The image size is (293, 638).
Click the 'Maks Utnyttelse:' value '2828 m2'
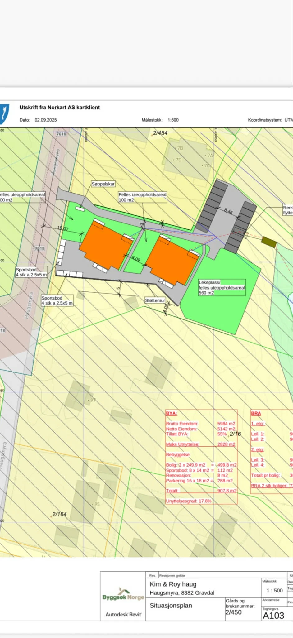tap(226, 444)
